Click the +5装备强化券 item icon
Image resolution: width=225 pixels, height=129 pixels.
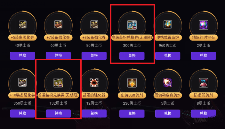(x=22, y=24)
